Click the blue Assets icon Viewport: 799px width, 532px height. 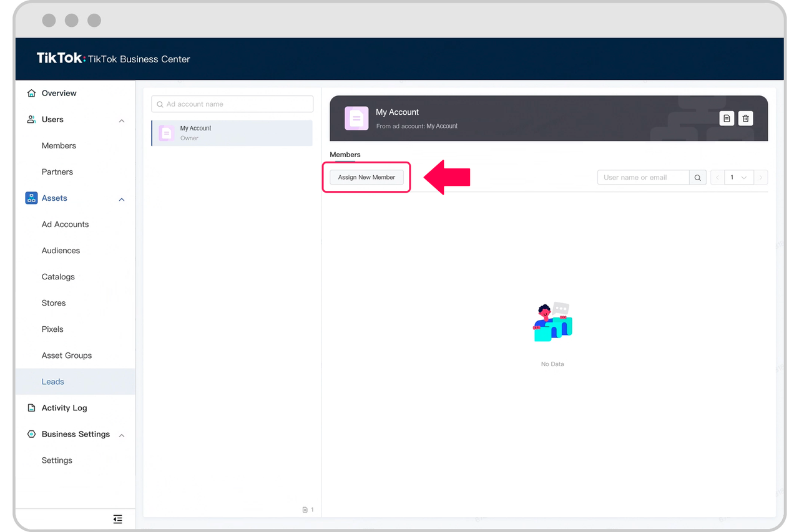pyautogui.click(x=31, y=198)
